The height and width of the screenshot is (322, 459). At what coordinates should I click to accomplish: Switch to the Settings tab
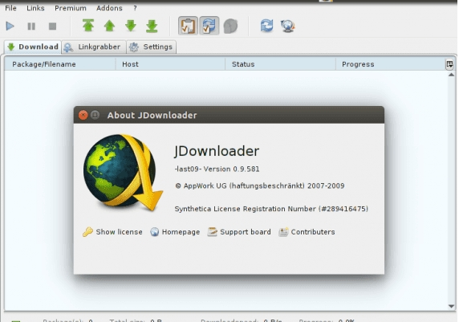click(x=152, y=47)
